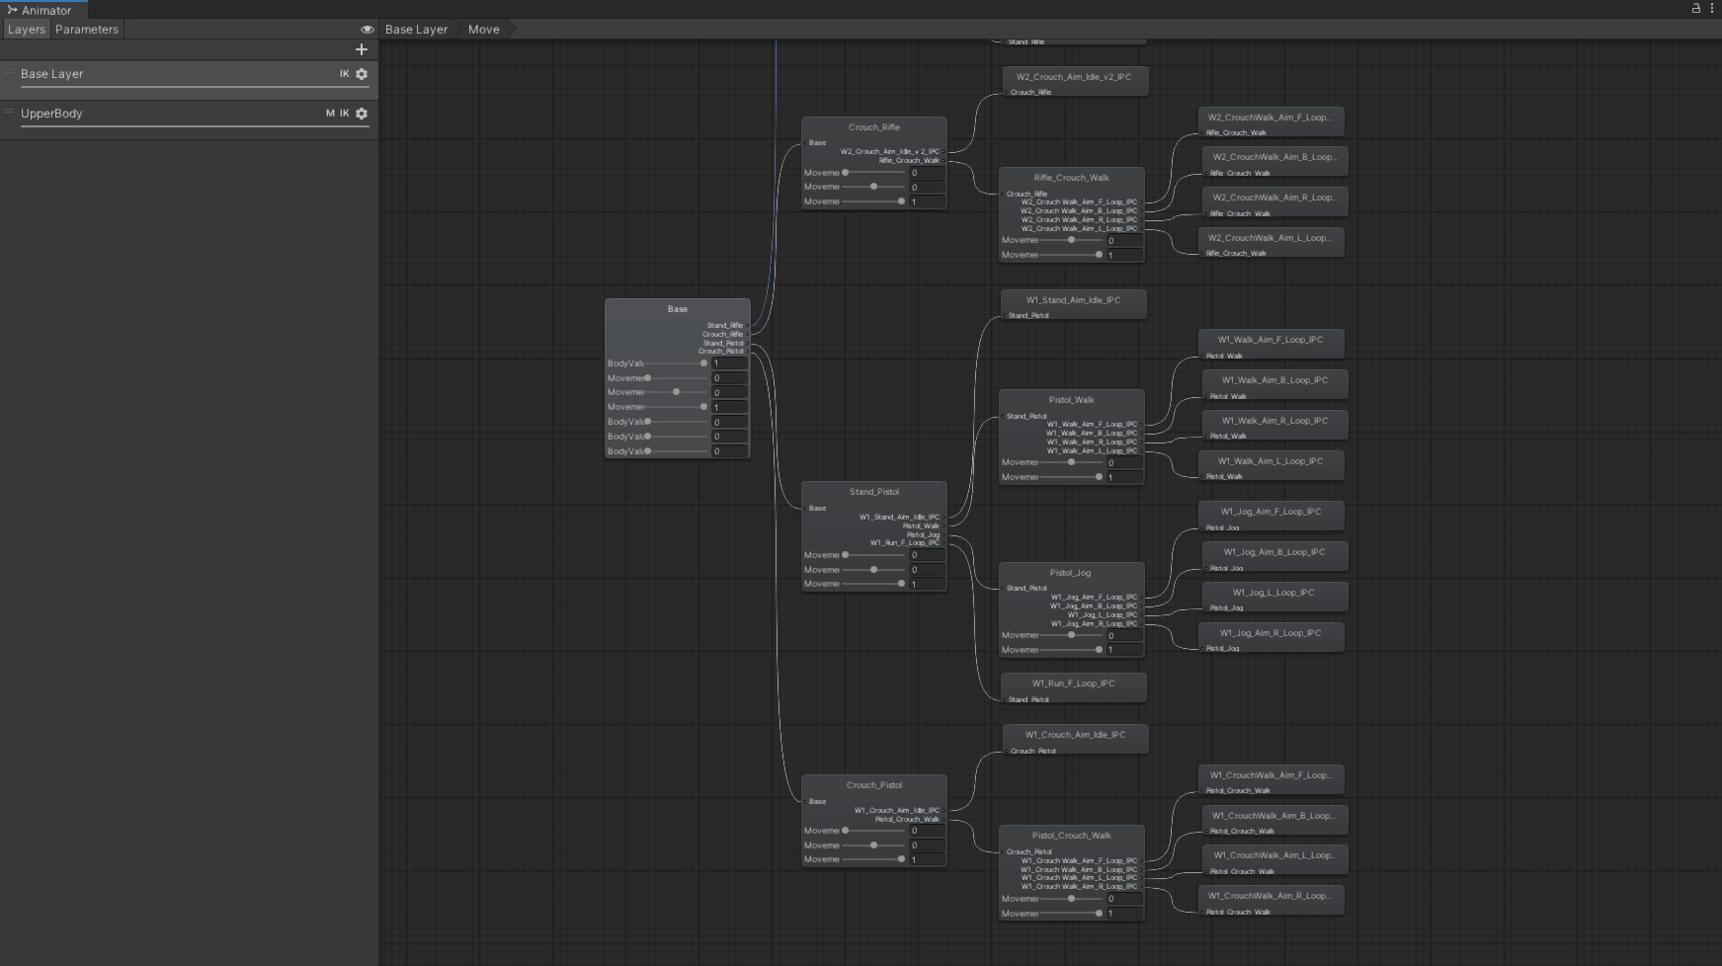
Task: Click the UpperBody drag handle icon
Action: pyautogui.click(x=9, y=111)
